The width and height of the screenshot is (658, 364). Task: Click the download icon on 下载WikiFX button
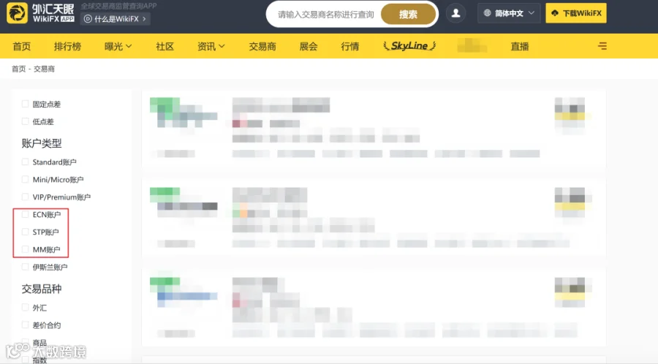(x=555, y=13)
